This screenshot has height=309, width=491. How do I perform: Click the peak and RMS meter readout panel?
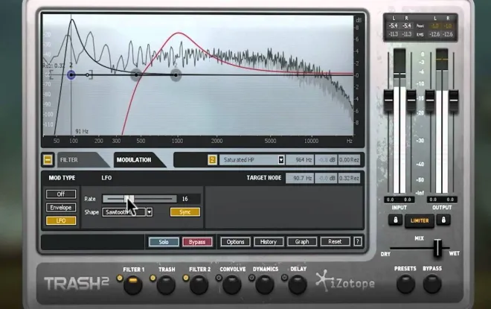pos(420,28)
